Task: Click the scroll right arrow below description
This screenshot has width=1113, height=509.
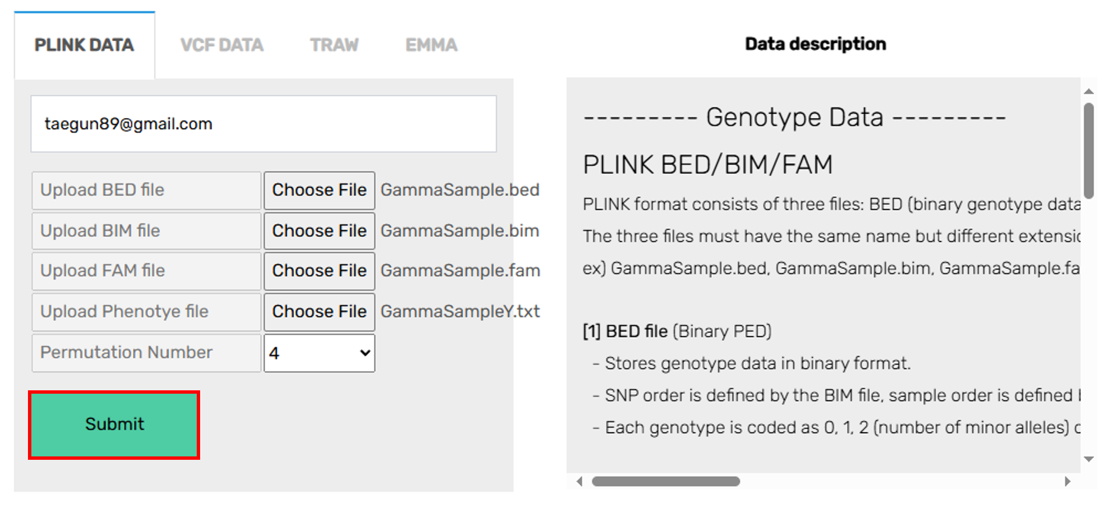Action: coord(1068,481)
